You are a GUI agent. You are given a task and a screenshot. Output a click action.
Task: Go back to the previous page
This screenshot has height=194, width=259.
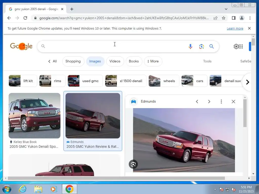[x=9, y=18]
